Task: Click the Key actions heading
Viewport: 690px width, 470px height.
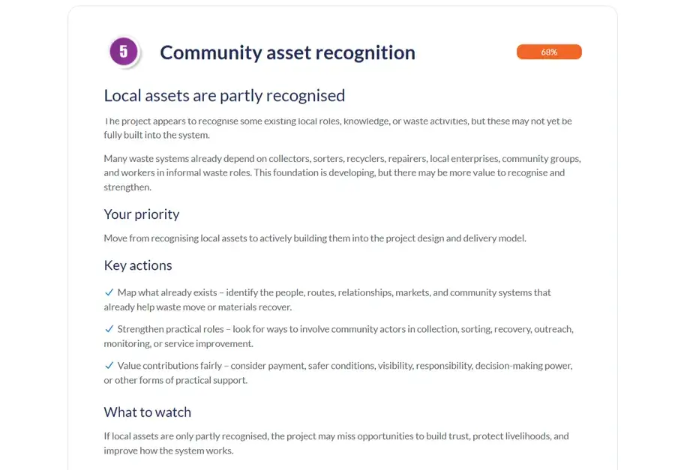Action: [138, 265]
